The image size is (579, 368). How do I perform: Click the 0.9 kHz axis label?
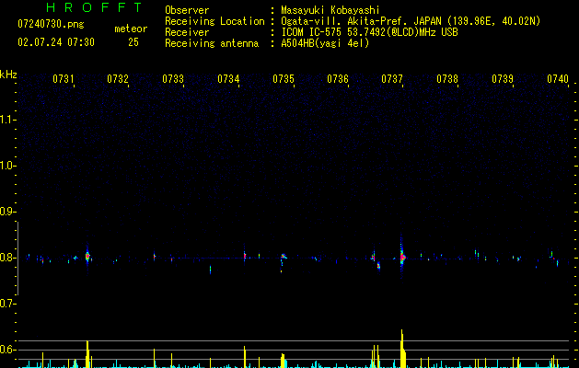pos(7,212)
